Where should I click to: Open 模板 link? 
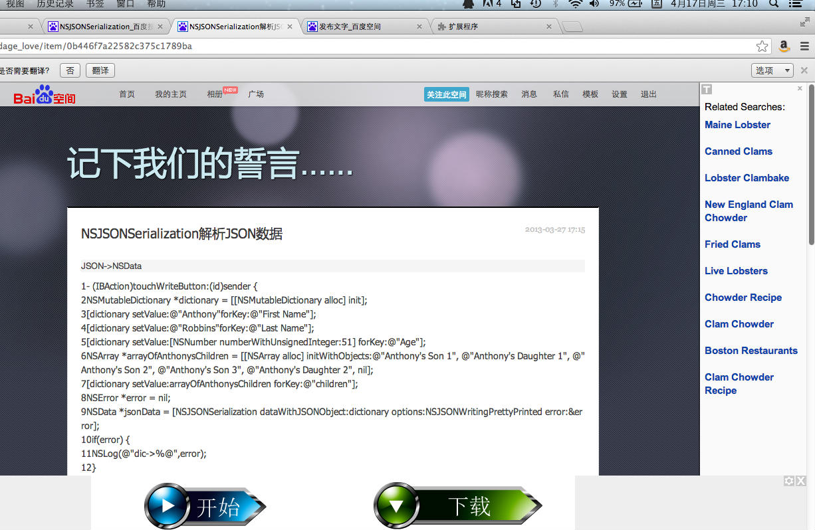point(590,94)
